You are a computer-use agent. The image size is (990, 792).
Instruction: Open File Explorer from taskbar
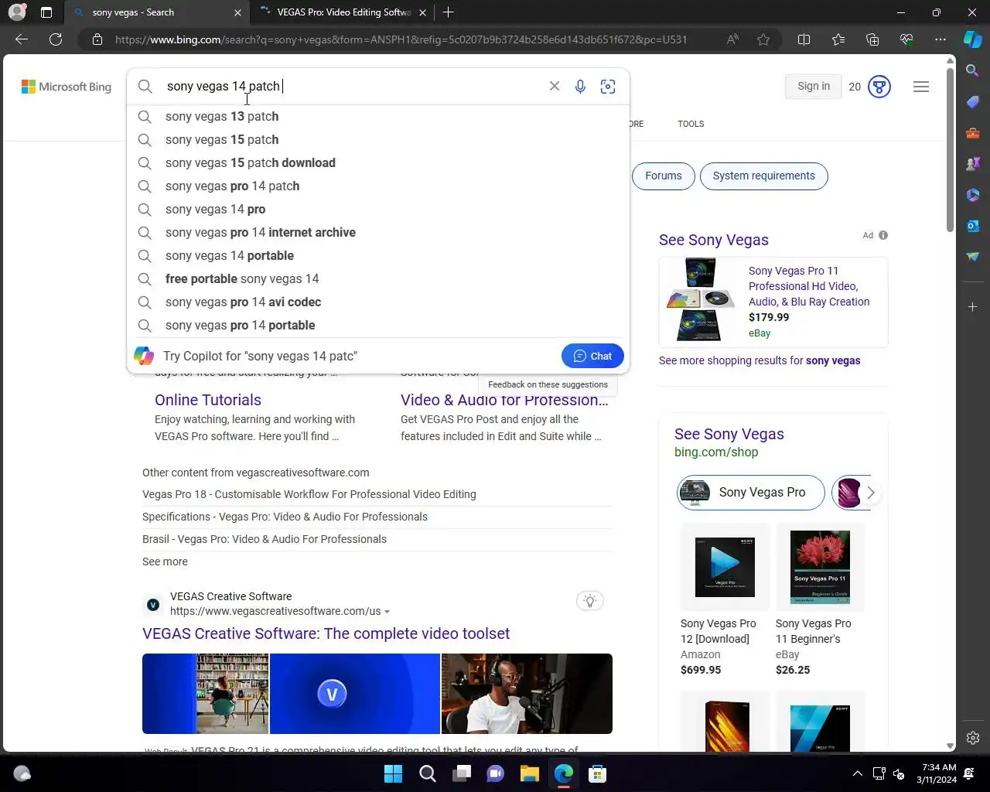(x=529, y=773)
